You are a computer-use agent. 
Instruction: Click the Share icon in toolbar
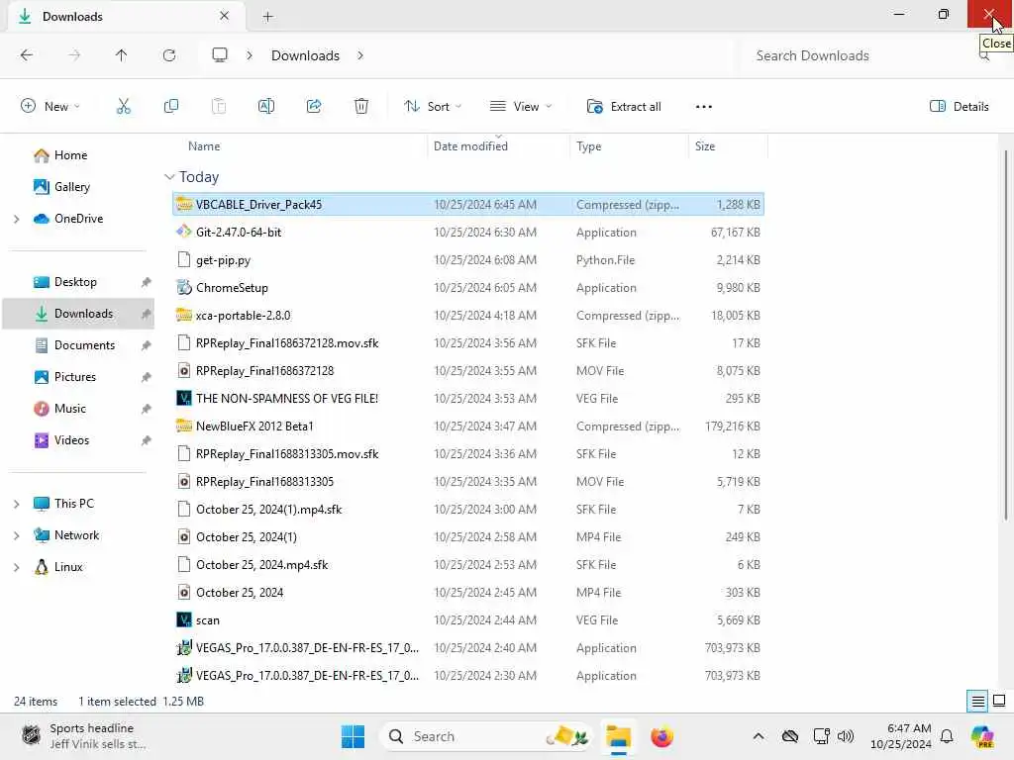coord(314,107)
